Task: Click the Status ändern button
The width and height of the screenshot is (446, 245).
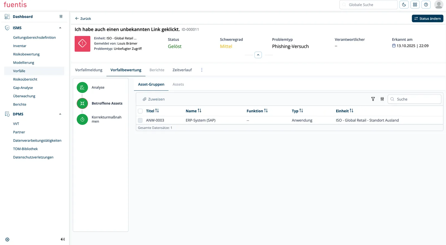Action: coord(428,18)
